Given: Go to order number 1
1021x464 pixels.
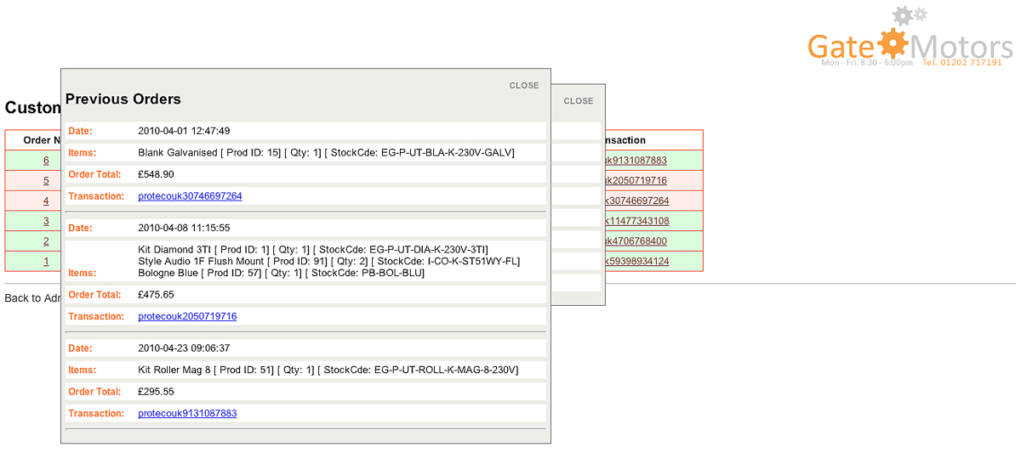Looking at the screenshot, I should pyautogui.click(x=46, y=262).
